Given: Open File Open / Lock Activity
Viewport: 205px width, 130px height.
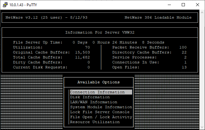Looking at the screenshot, I should click(101, 117).
